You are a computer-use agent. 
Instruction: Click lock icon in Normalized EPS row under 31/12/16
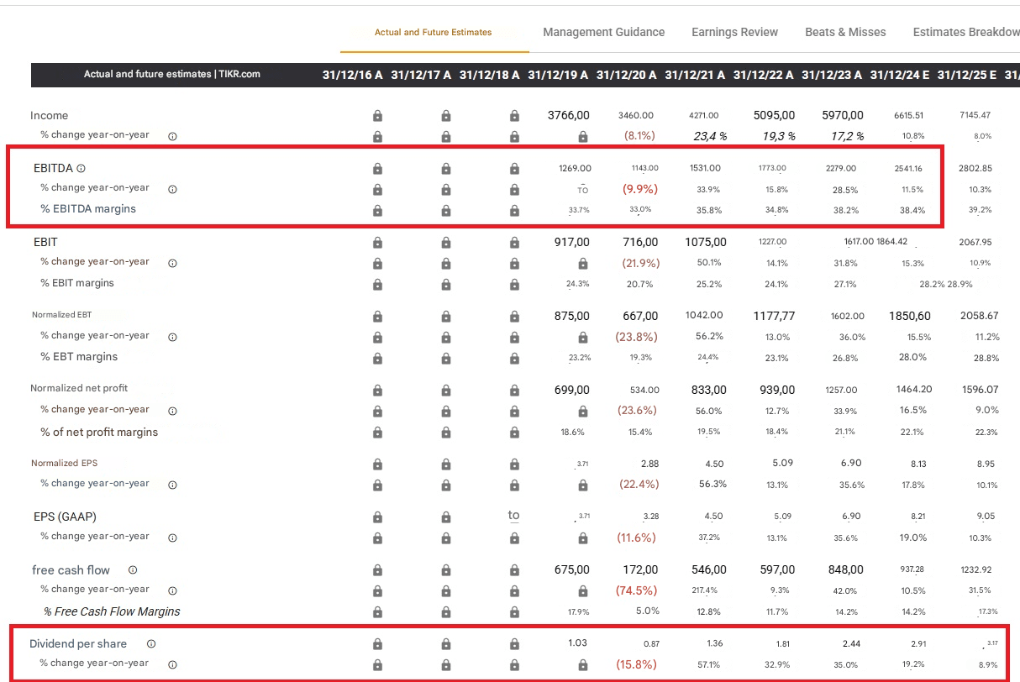tap(377, 464)
